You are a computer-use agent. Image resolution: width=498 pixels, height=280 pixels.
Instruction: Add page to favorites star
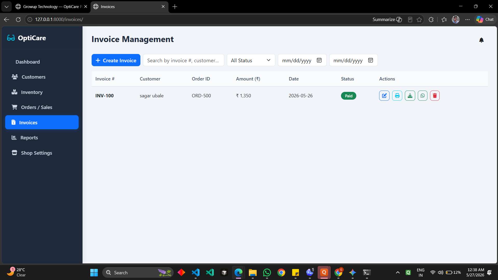[x=419, y=19]
